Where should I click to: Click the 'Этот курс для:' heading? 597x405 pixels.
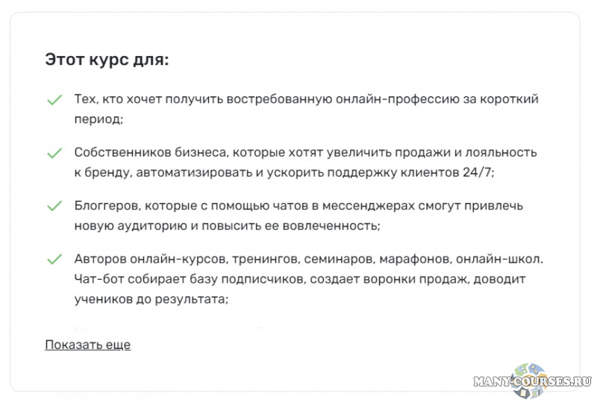pos(107,60)
